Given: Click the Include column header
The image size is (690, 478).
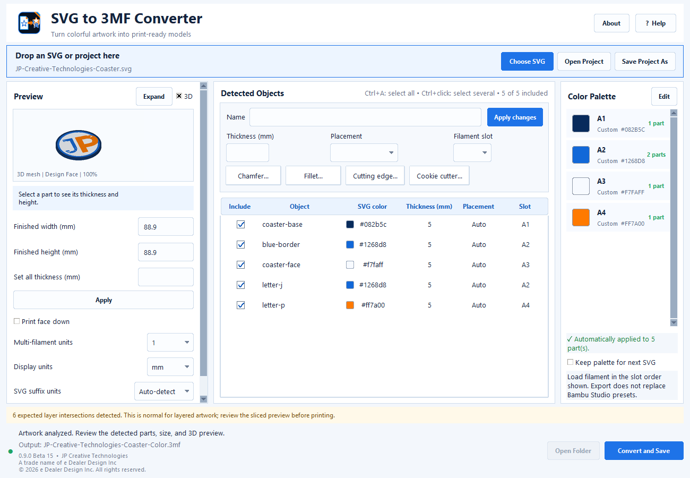Looking at the screenshot, I should coord(239,207).
